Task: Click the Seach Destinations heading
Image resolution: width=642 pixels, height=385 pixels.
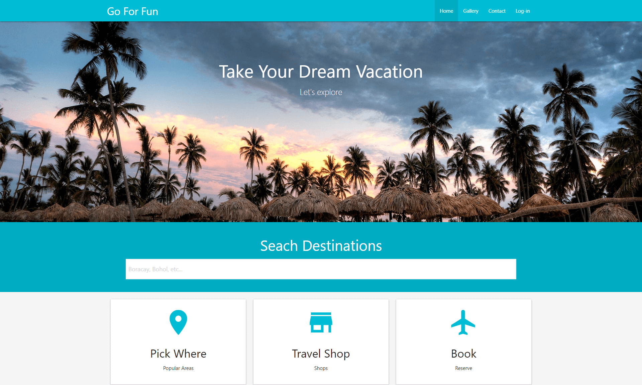Action: tap(321, 246)
